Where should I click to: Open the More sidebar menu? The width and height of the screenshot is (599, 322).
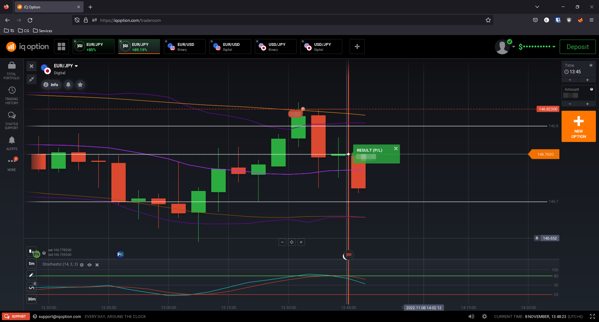(12, 164)
